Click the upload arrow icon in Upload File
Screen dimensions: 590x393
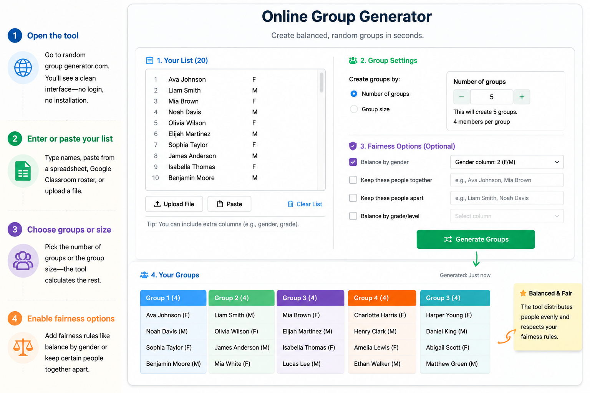157,204
